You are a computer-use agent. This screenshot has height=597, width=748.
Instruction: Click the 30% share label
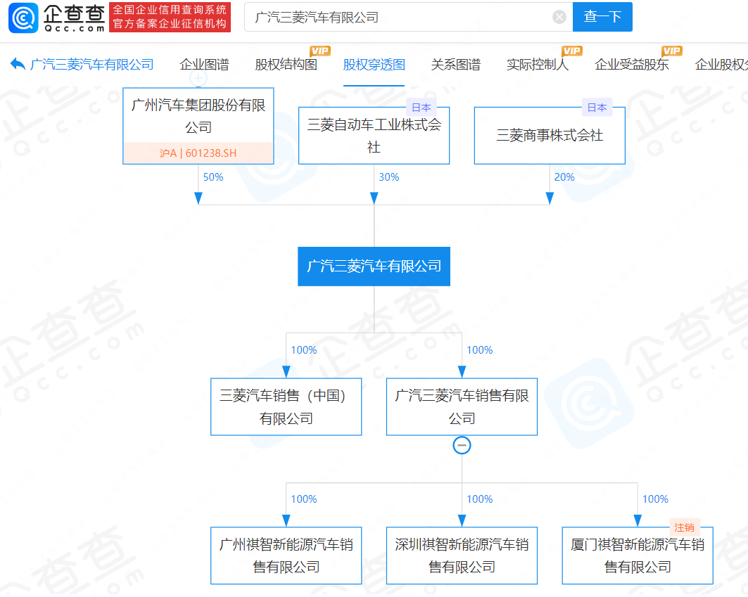(x=389, y=177)
